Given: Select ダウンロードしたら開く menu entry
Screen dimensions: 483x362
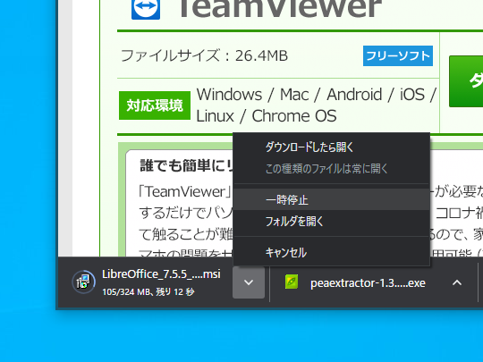Looking at the screenshot, I should (x=332, y=147).
